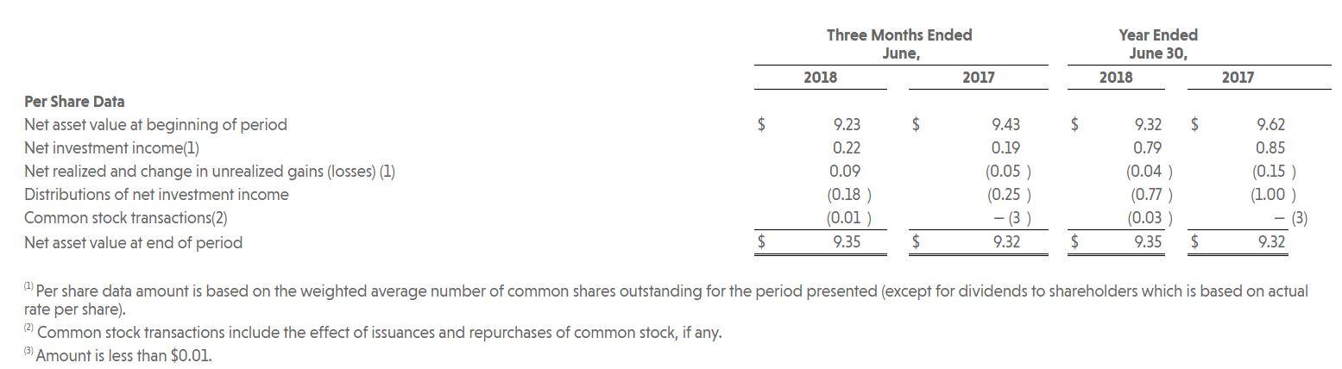Select the 0.09 net realized gains value

[846, 171]
